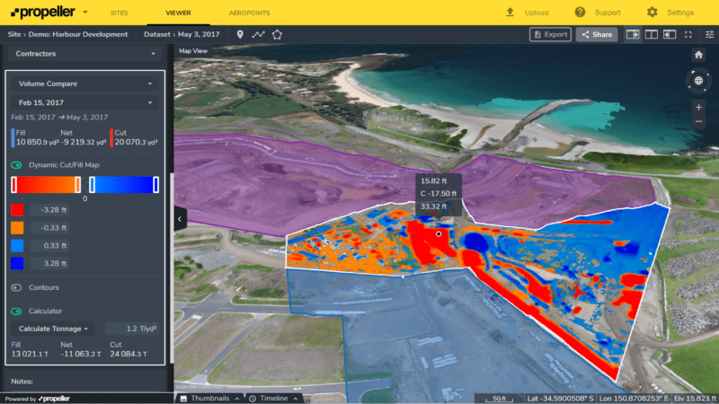The width and height of the screenshot is (719, 404).
Task: Click the orange -0.33 ft color swatch
Action: coord(17,228)
